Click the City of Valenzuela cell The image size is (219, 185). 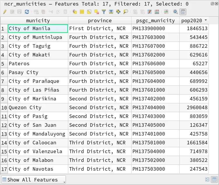pyautogui.click(x=38, y=152)
